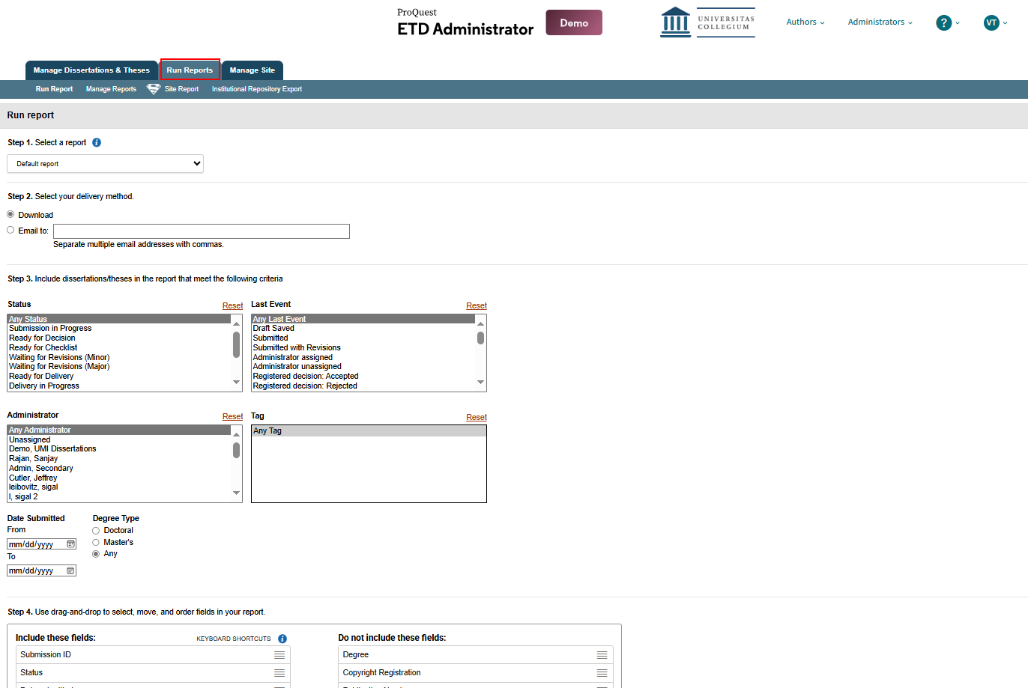Click the keyboard shortcuts info icon
1028x688 pixels.
(282, 639)
